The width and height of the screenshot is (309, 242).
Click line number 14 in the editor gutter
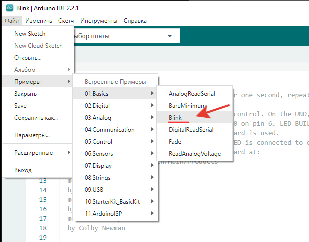[43, 190]
